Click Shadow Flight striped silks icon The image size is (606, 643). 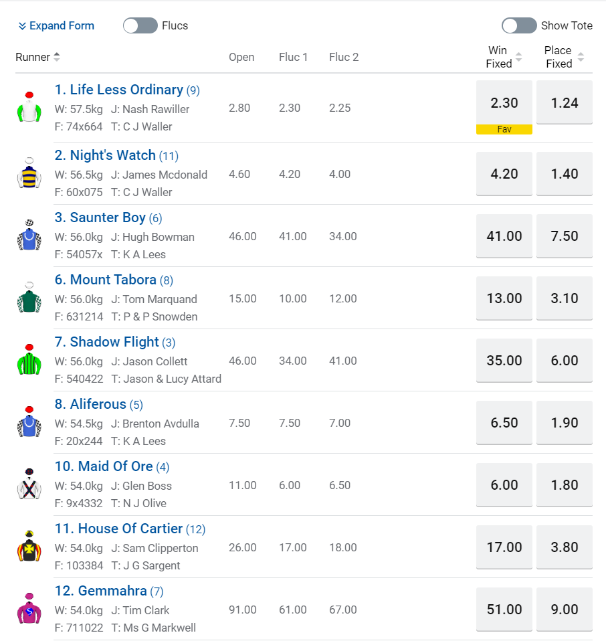point(29,360)
